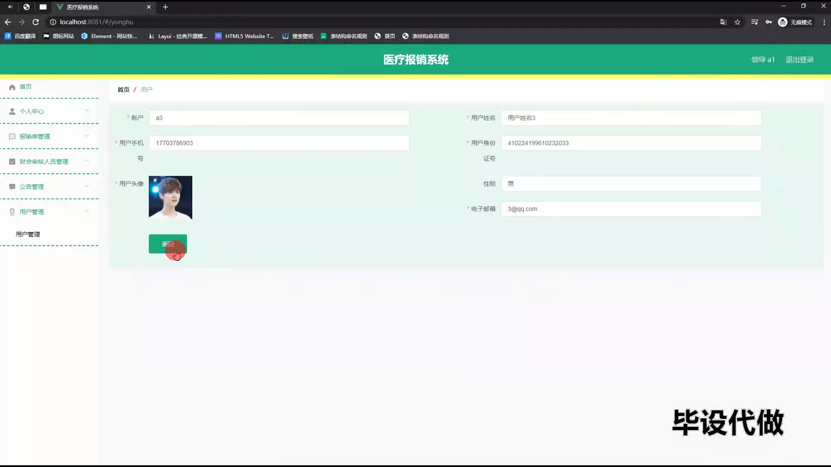This screenshot has width=831, height=467.
Task: Click the 个人中心 person icon
Action: pos(12,112)
